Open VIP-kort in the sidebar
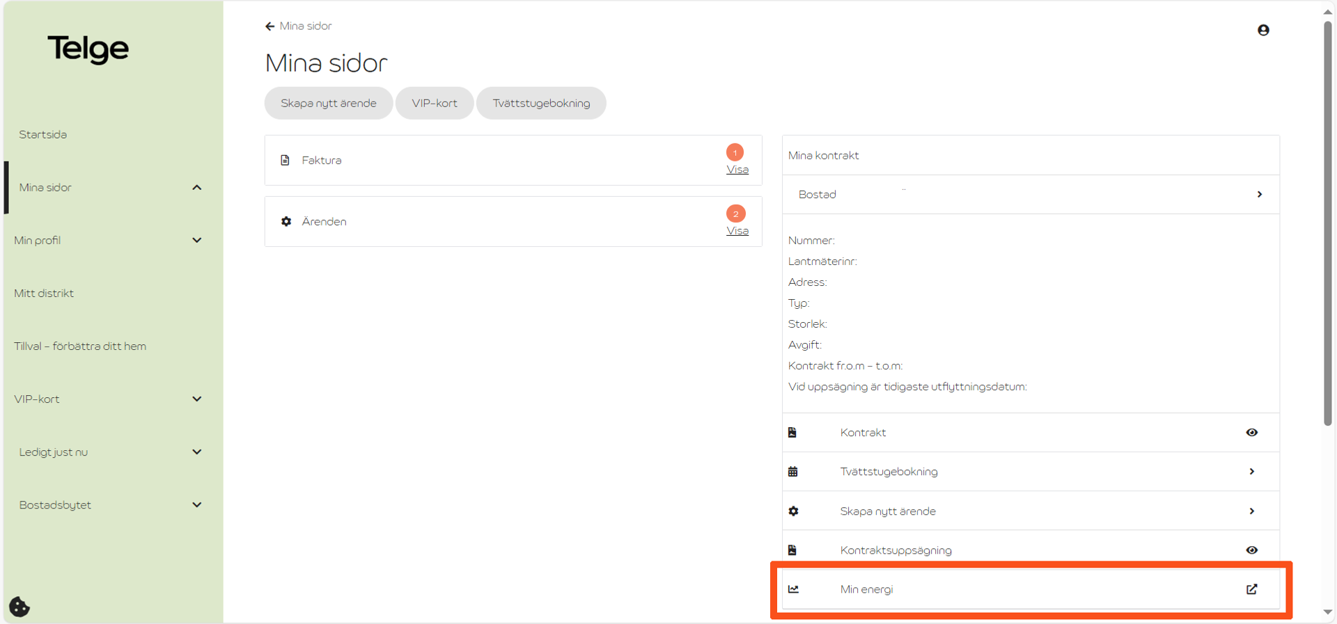This screenshot has width=1337, height=624. pos(37,399)
